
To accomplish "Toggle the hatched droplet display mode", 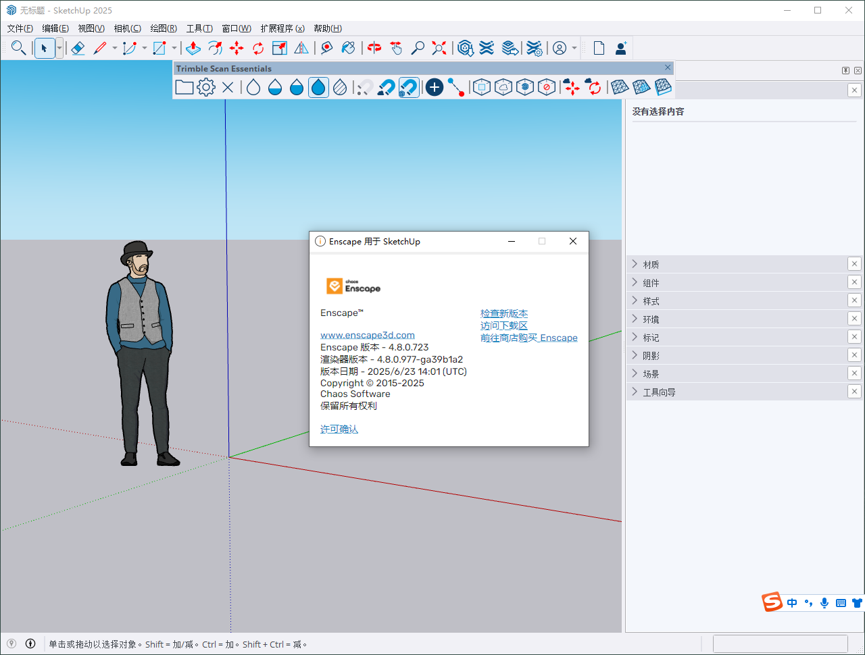I will 340,87.
